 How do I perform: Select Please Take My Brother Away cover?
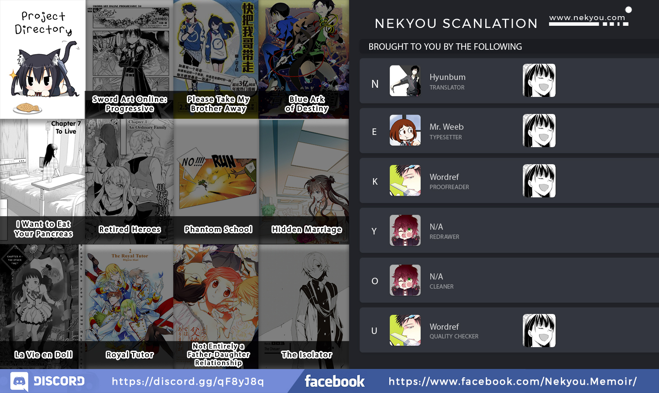[216, 59]
